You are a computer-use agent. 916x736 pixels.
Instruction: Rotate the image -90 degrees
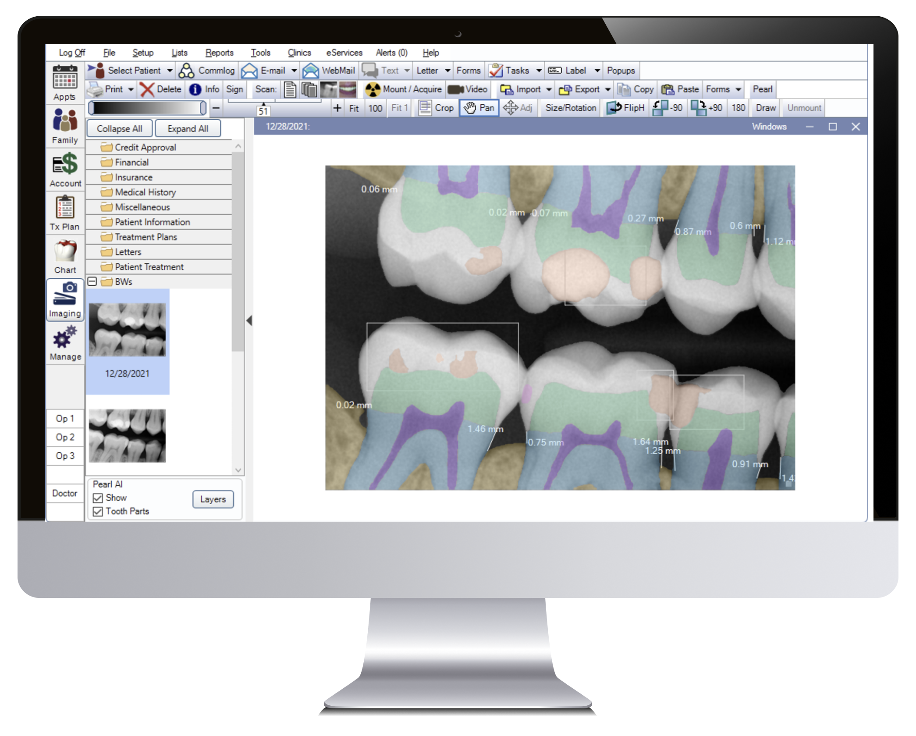pyautogui.click(x=667, y=108)
